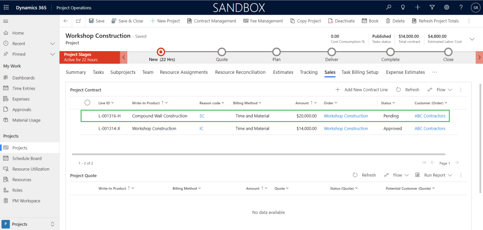Open record in new window icon
Viewport: 483px width, 230px height.
coord(78,21)
